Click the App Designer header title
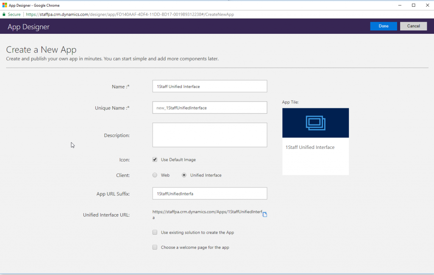Image resolution: width=434 pixels, height=275 pixels. click(28, 27)
